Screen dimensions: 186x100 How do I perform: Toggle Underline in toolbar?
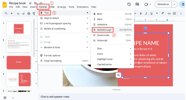[151, 13]
